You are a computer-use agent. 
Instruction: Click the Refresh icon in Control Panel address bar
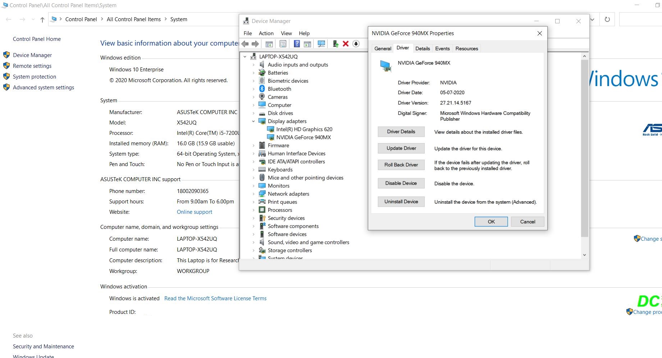(607, 19)
